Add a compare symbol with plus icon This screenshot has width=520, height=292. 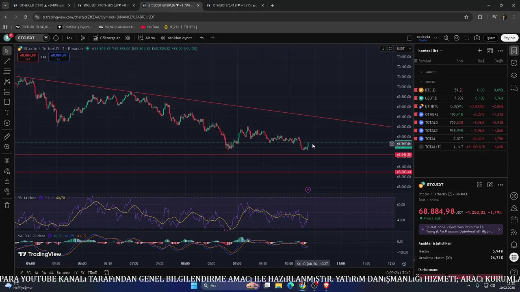[x=56, y=38]
